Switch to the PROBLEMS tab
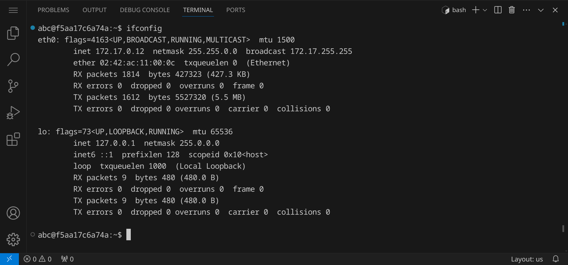This screenshot has width=568, height=265. (53, 10)
